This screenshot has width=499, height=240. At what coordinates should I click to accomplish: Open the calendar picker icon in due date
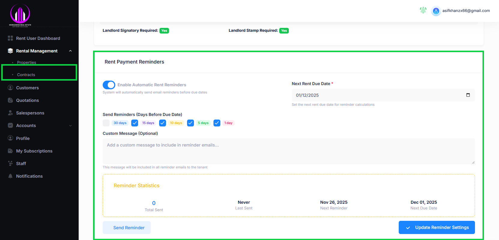468,95
